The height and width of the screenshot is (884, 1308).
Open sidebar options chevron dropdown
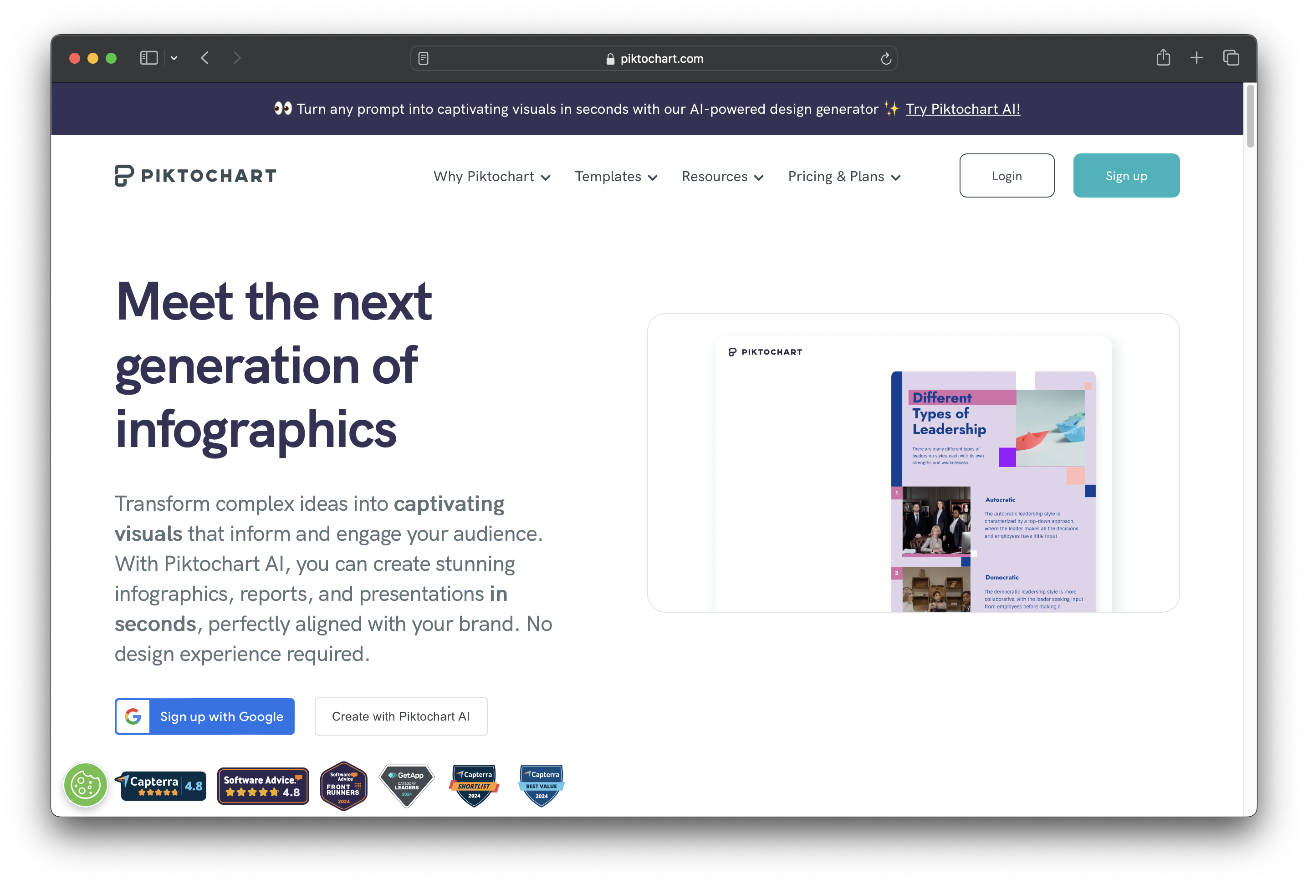click(174, 58)
